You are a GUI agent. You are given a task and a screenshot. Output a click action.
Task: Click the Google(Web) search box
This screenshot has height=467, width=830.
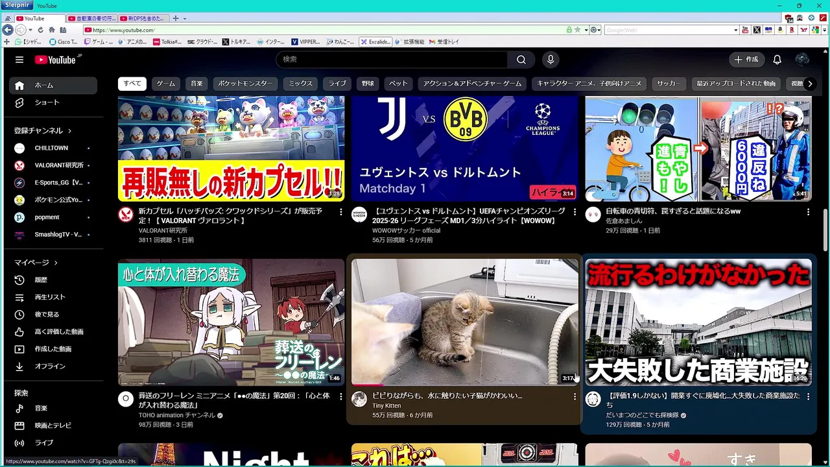pyautogui.click(x=669, y=30)
